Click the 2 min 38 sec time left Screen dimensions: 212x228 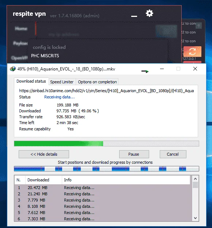[67, 123]
